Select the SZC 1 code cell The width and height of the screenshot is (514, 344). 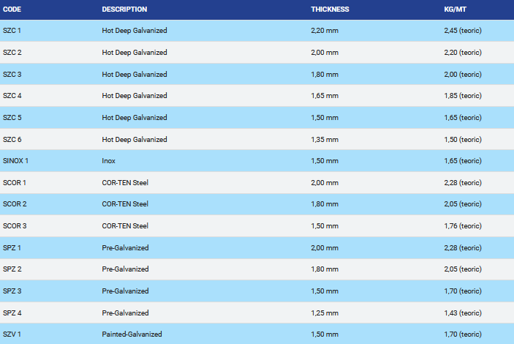12,31
